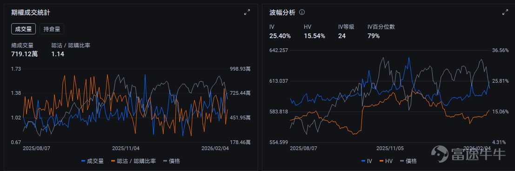This screenshot has width=515, height=171.
Task: Switch to the 持倉量 tab
Action: click(52, 29)
